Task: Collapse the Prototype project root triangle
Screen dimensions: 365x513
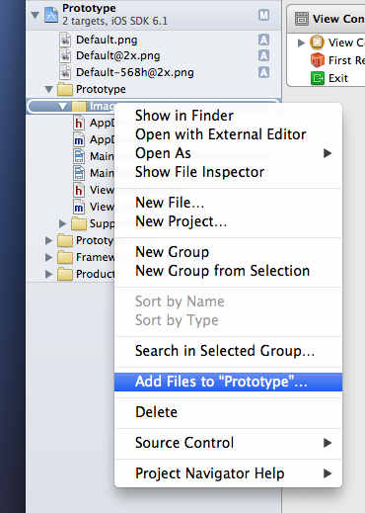Action: click(x=36, y=15)
